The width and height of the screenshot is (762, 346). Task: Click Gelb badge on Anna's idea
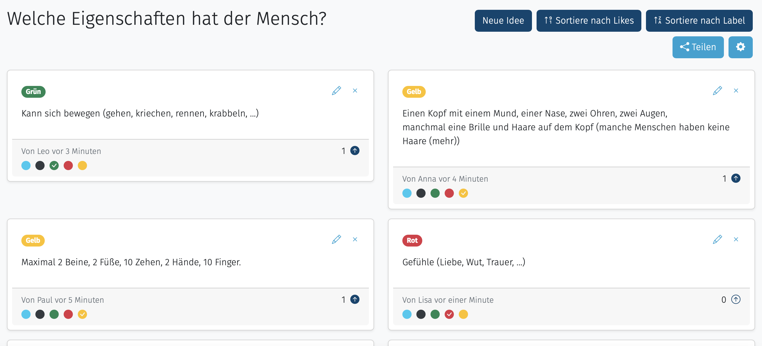(414, 92)
